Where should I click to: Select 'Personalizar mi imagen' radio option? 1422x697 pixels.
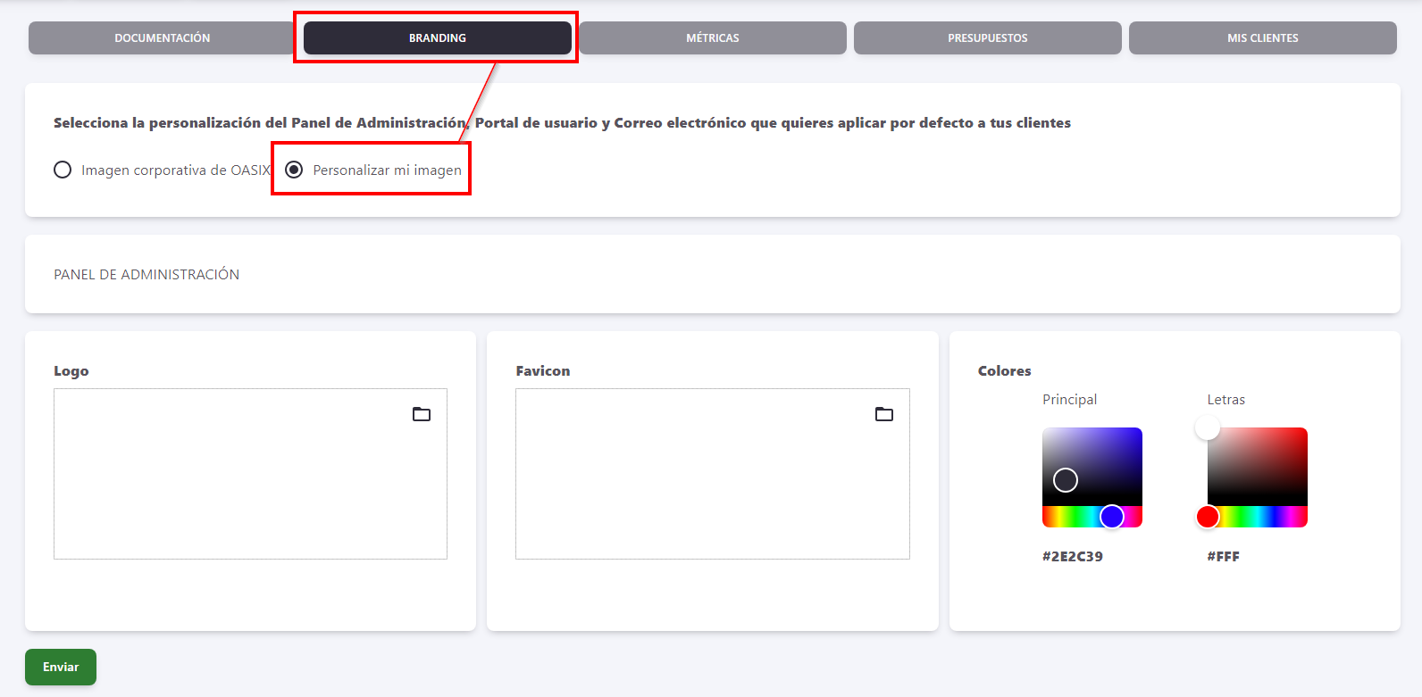[x=294, y=170]
